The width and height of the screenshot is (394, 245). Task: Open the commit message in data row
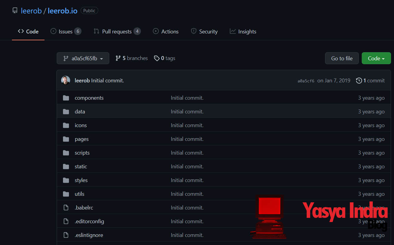187,112
